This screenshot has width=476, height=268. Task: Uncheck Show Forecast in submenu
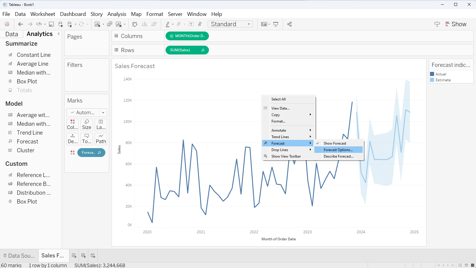coord(335,143)
